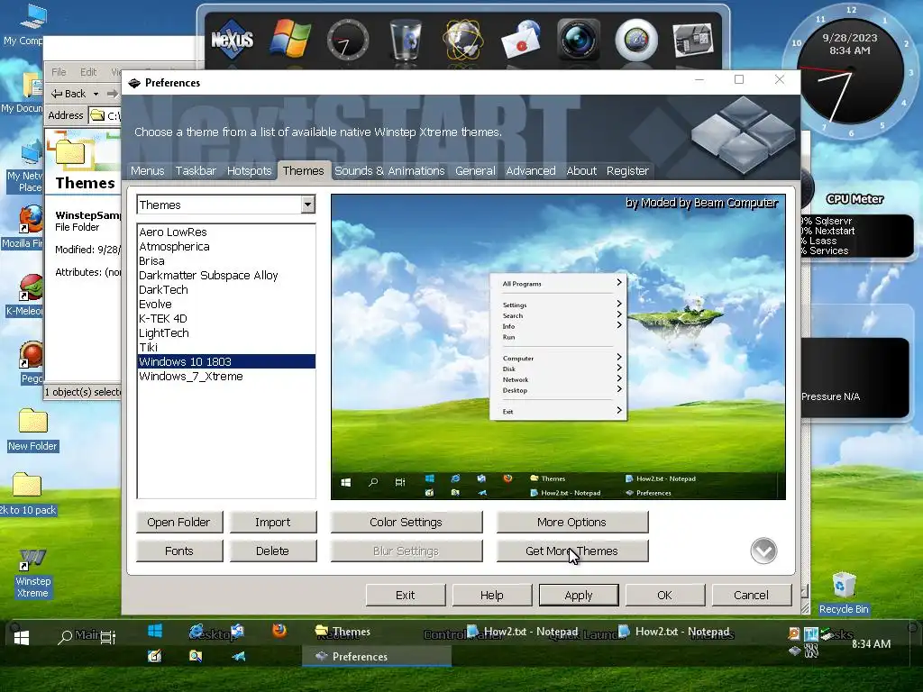Click the house photo icon in the dock
The width and height of the screenshot is (923, 692).
(693, 40)
